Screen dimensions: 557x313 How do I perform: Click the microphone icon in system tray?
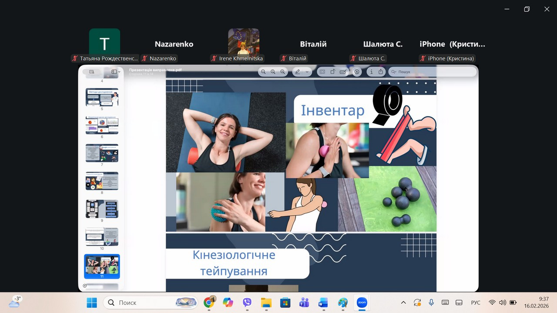431,303
